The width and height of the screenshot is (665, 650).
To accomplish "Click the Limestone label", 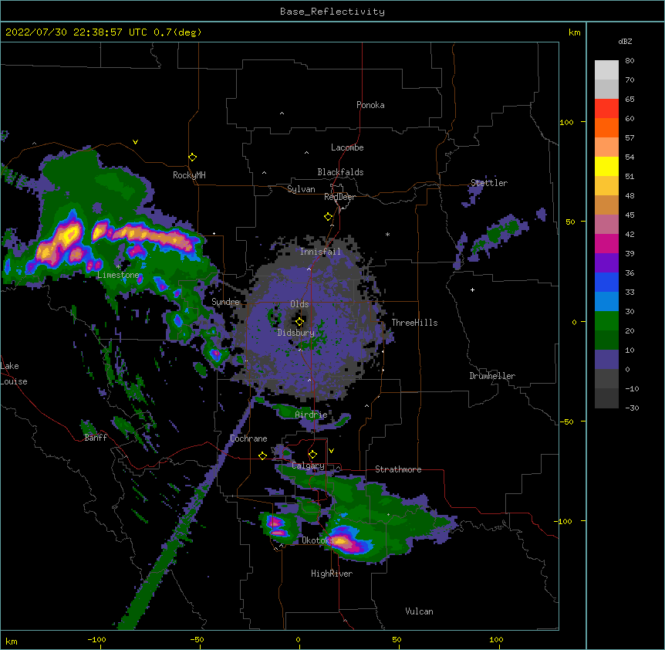I will [118, 275].
